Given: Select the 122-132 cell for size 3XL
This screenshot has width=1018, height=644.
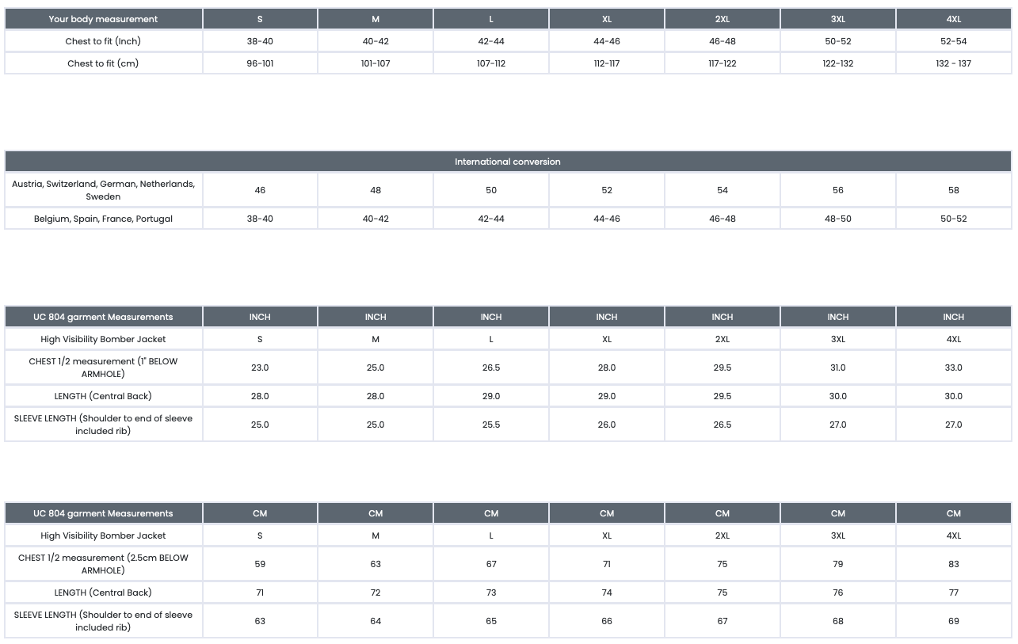Looking at the screenshot, I should 837,63.
